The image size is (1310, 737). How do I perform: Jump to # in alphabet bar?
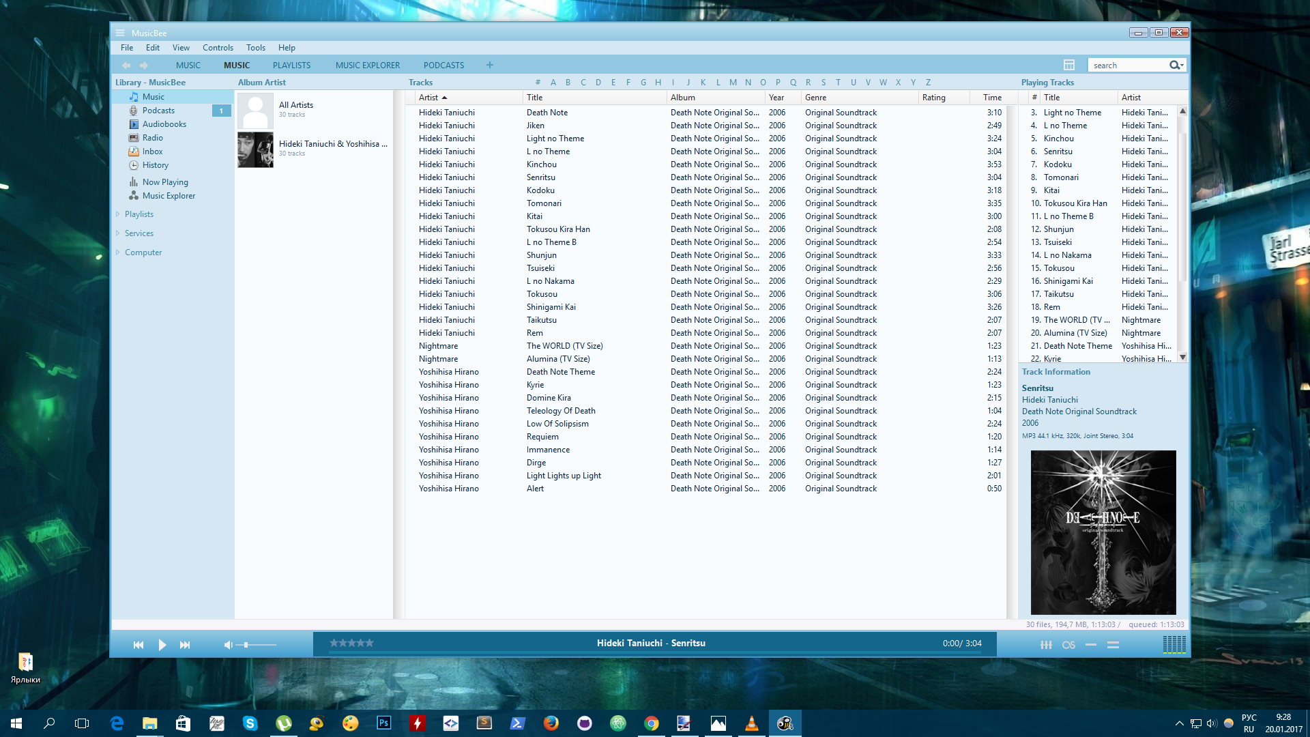538,83
